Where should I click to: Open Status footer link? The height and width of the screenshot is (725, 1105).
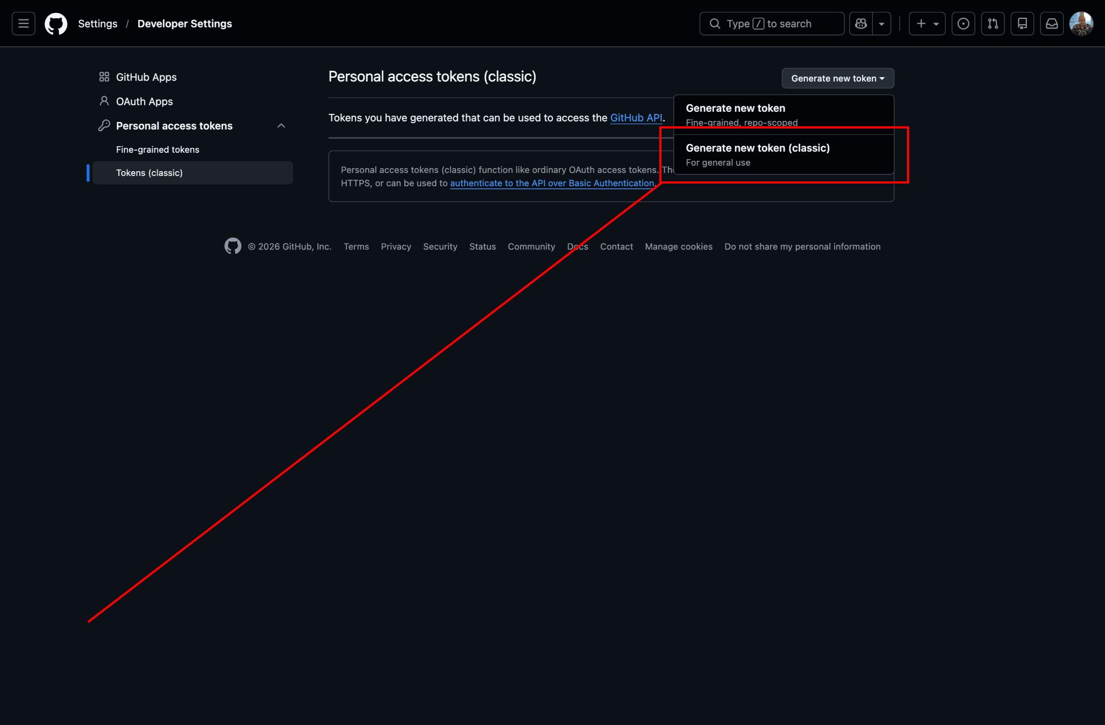[482, 246]
